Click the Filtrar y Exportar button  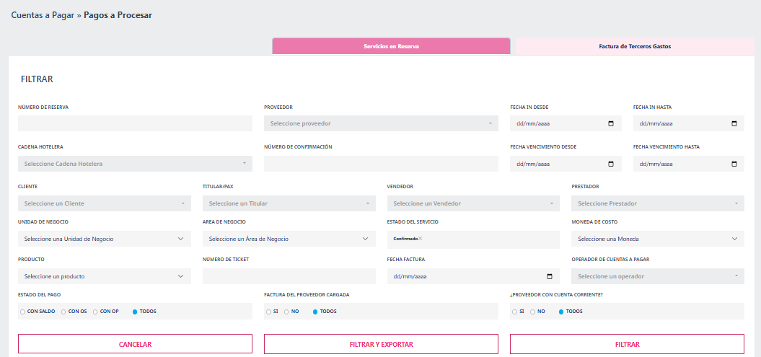click(x=381, y=344)
